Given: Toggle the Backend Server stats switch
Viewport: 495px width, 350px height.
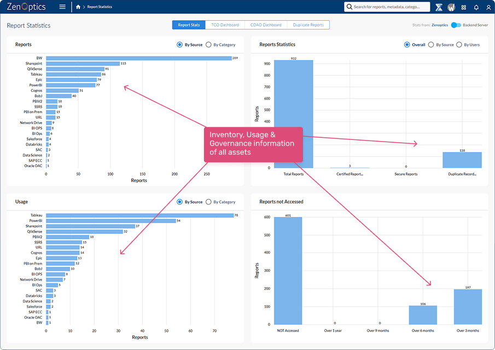Looking at the screenshot, I should 456,25.
